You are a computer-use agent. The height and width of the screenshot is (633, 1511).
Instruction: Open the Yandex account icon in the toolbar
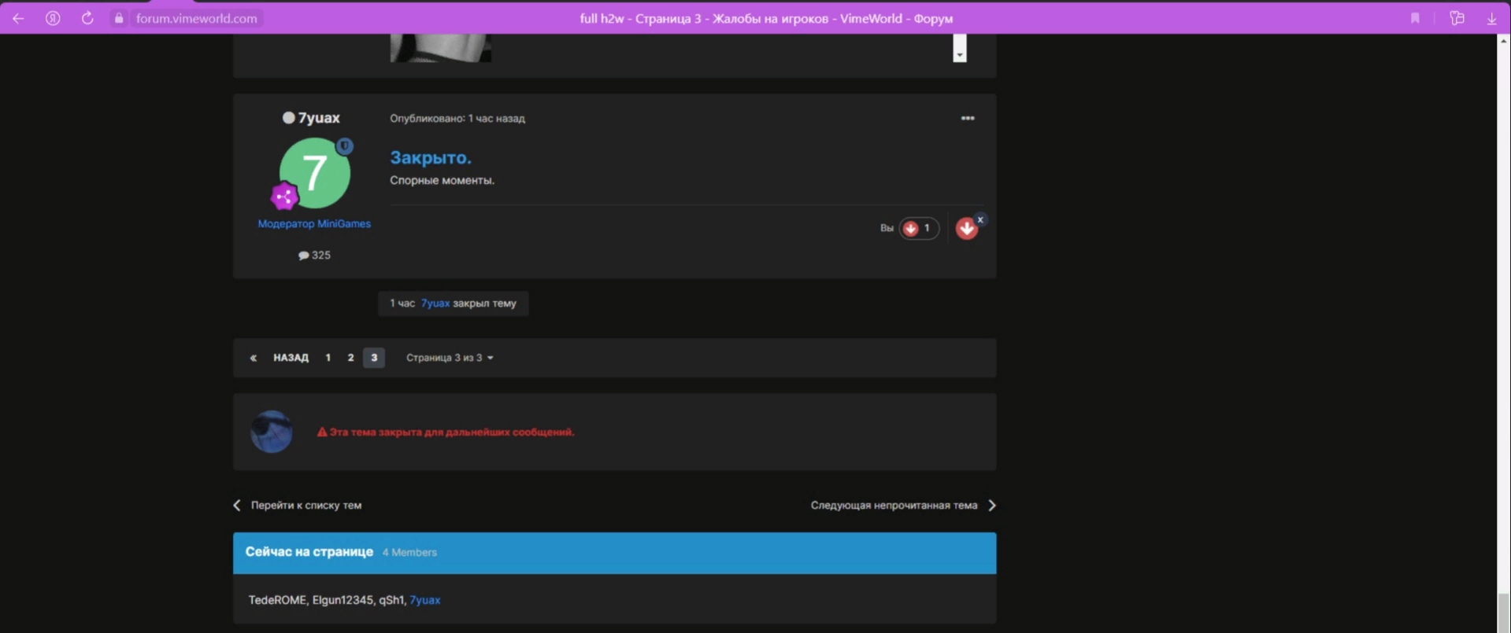click(53, 18)
